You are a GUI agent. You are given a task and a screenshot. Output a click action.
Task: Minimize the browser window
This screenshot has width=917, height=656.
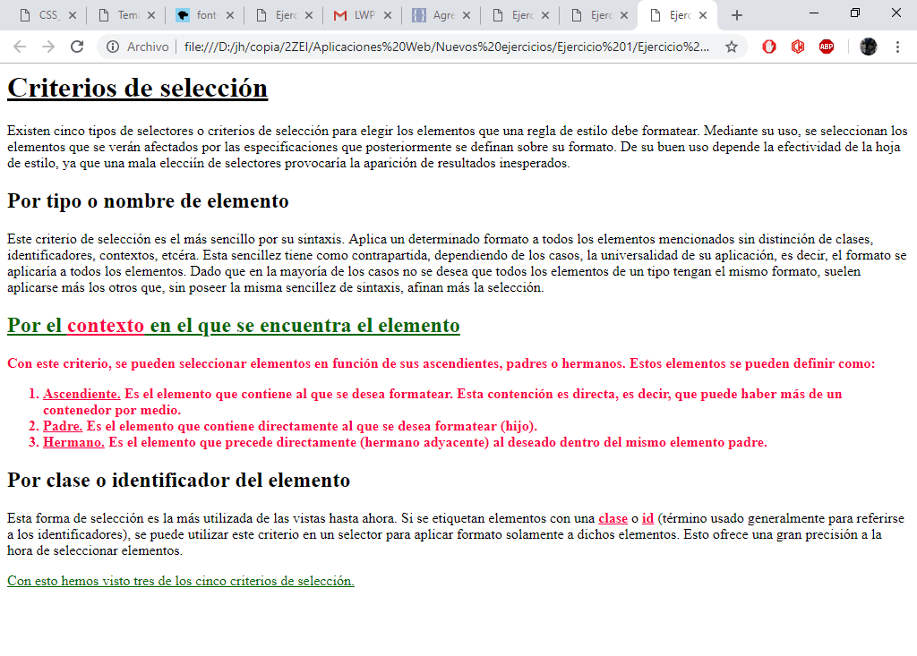pos(813,13)
